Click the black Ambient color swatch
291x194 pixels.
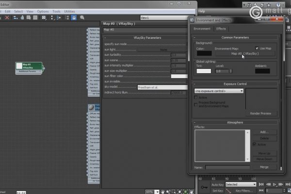pyautogui.click(x=262, y=71)
